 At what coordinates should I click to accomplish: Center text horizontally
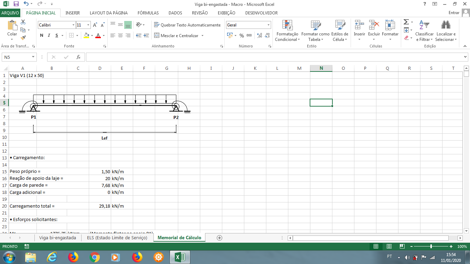coord(120,35)
